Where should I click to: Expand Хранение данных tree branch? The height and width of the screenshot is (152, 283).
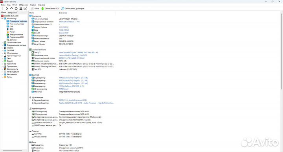click(x=2, y=56)
